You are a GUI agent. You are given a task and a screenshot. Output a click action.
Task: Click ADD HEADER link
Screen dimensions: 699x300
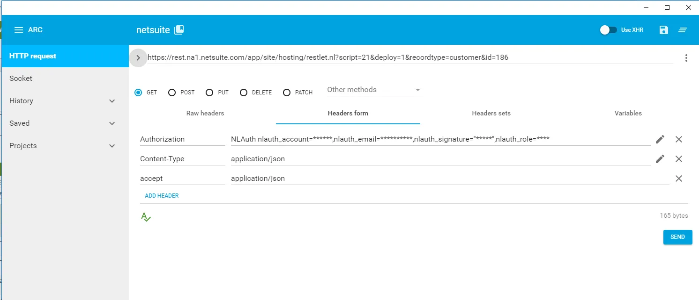162,196
